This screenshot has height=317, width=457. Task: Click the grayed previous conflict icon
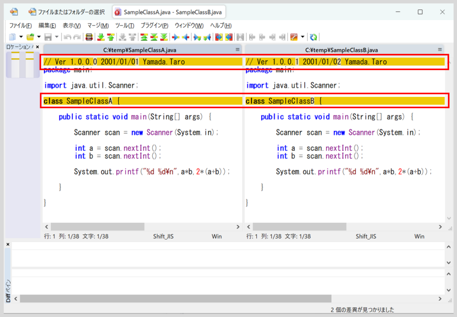(x=133, y=37)
